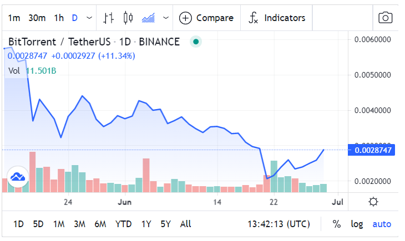405x241 pixels.
Task: Set date range to All
Action: click(185, 224)
